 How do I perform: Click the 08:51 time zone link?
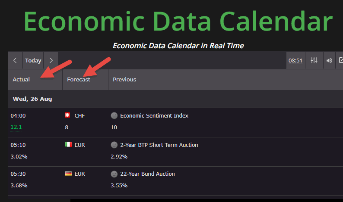point(295,60)
